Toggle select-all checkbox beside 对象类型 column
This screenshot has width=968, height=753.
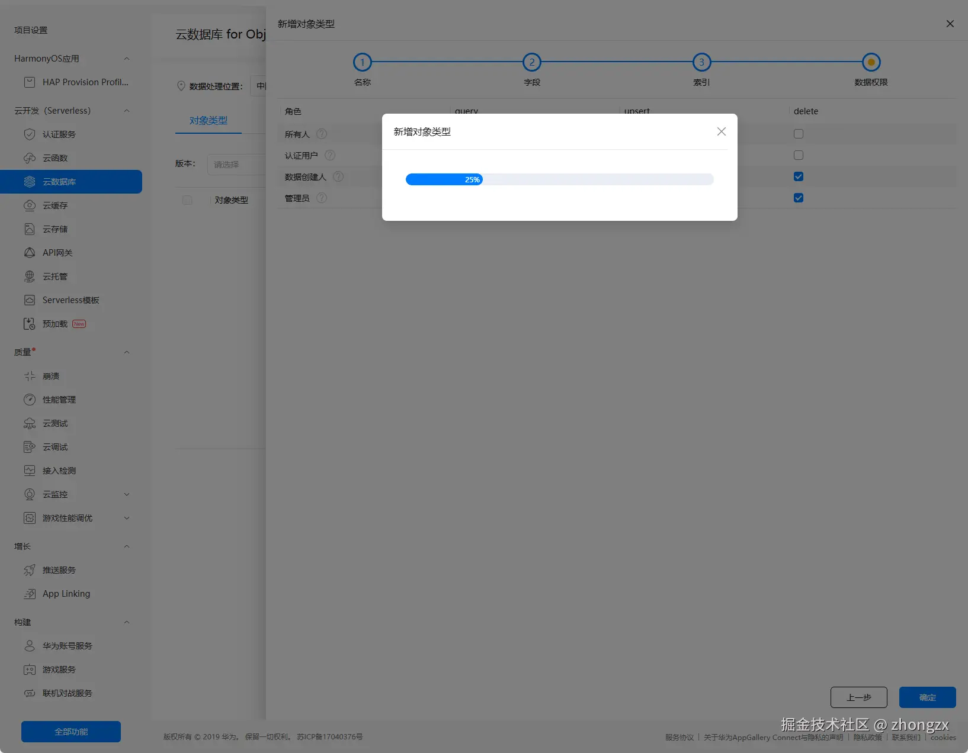[187, 200]
